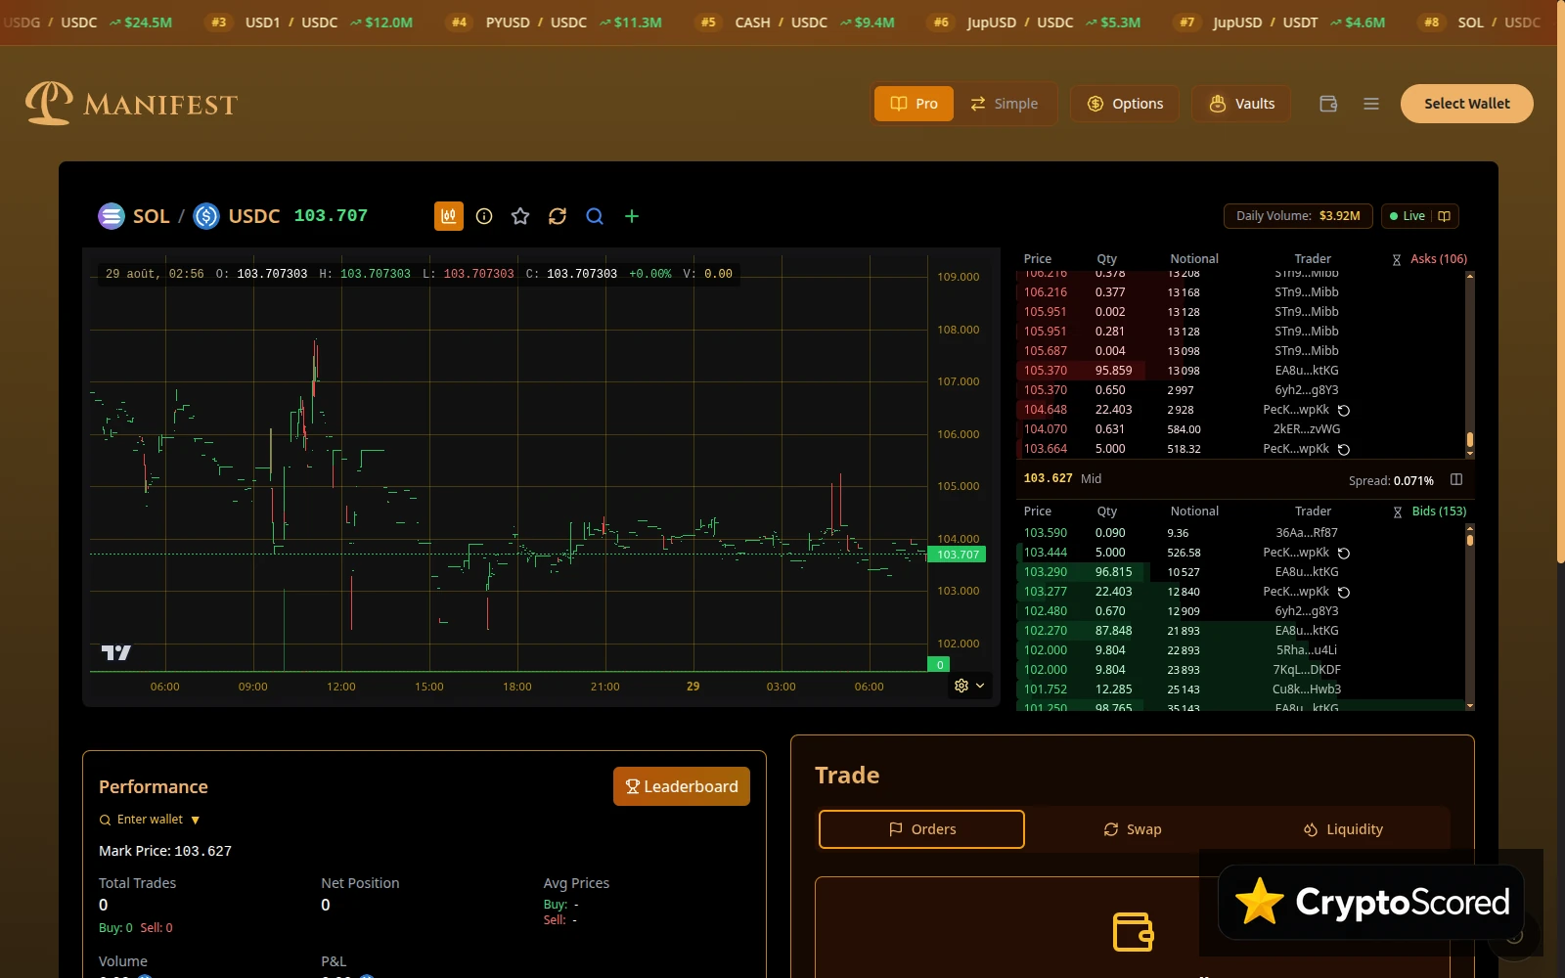Select ask price 105.687
This screenshot has width=1565, height=978.
(1046, 351)
